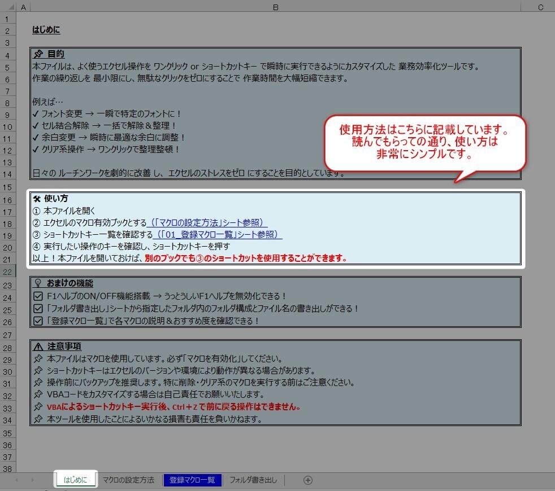
Task: Click the red text 別のブックでも③のショートカットを使用することができます
Action: 246,258
